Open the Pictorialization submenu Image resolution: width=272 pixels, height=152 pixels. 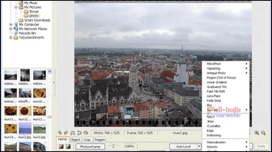click(x=226, y=142)
